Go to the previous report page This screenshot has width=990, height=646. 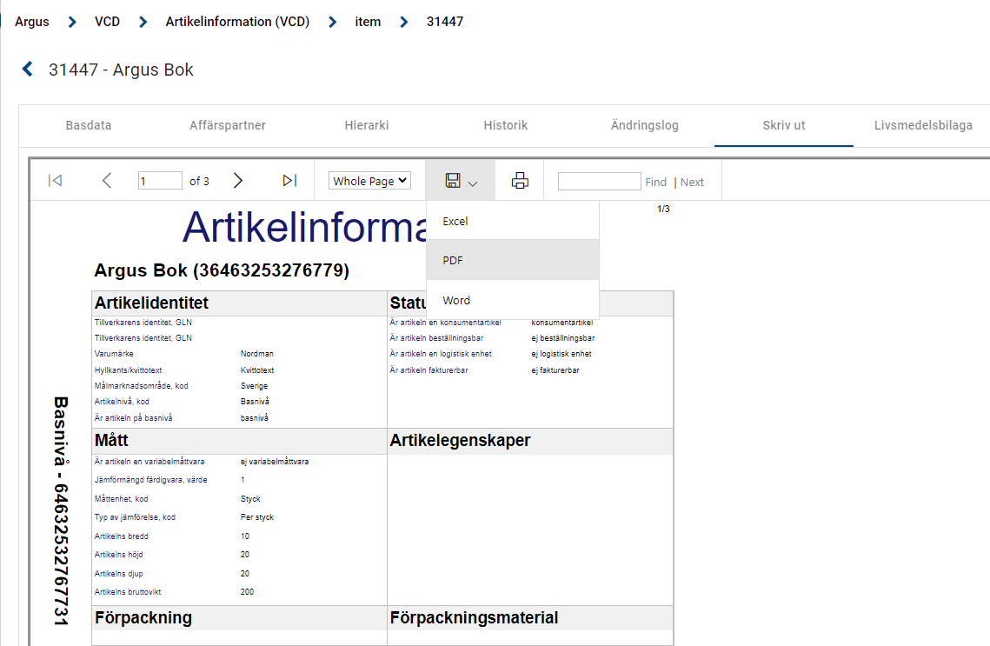(107, 181)
